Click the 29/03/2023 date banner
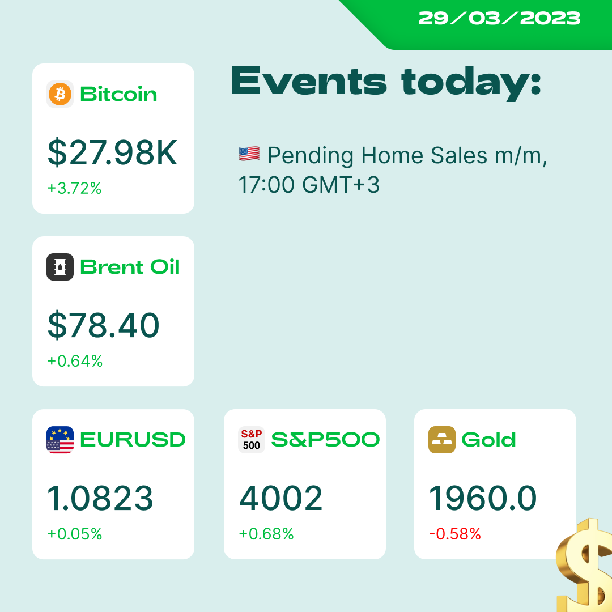Screen dimensions: 612x612 tap(499, 18)
